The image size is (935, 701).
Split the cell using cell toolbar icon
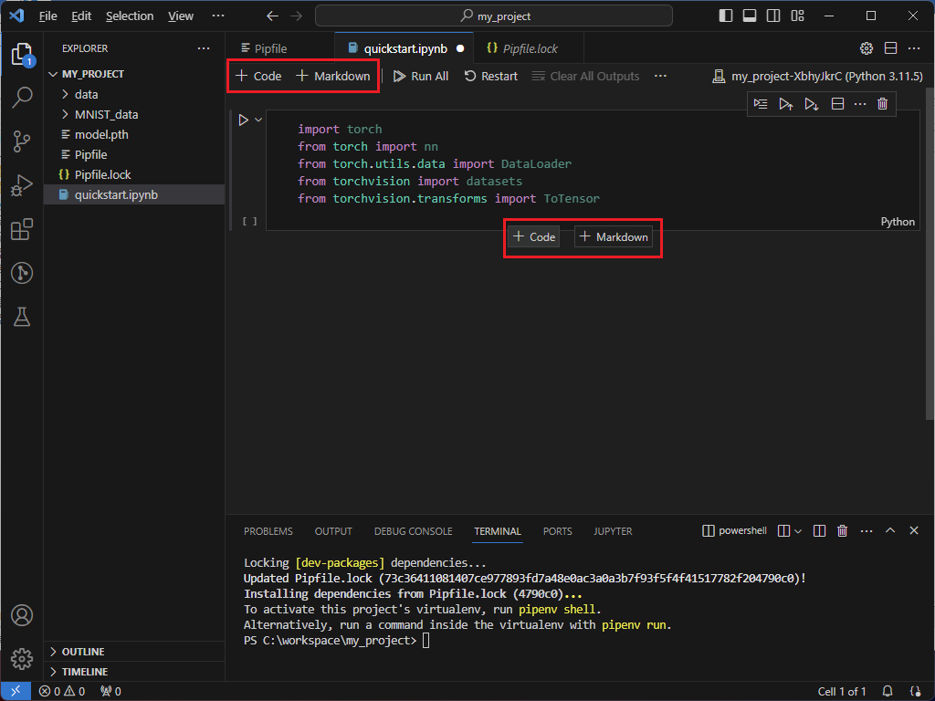837,104
